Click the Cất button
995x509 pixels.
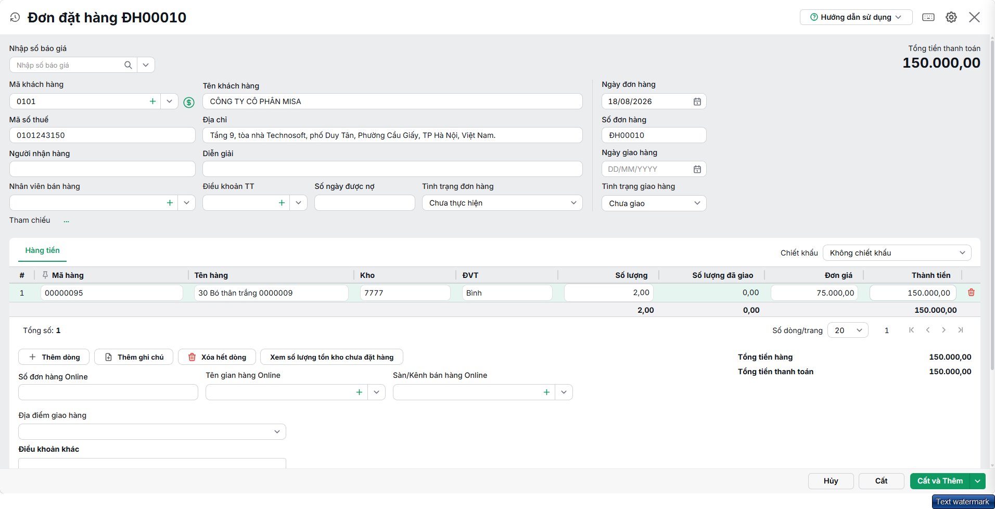point(881,481)
